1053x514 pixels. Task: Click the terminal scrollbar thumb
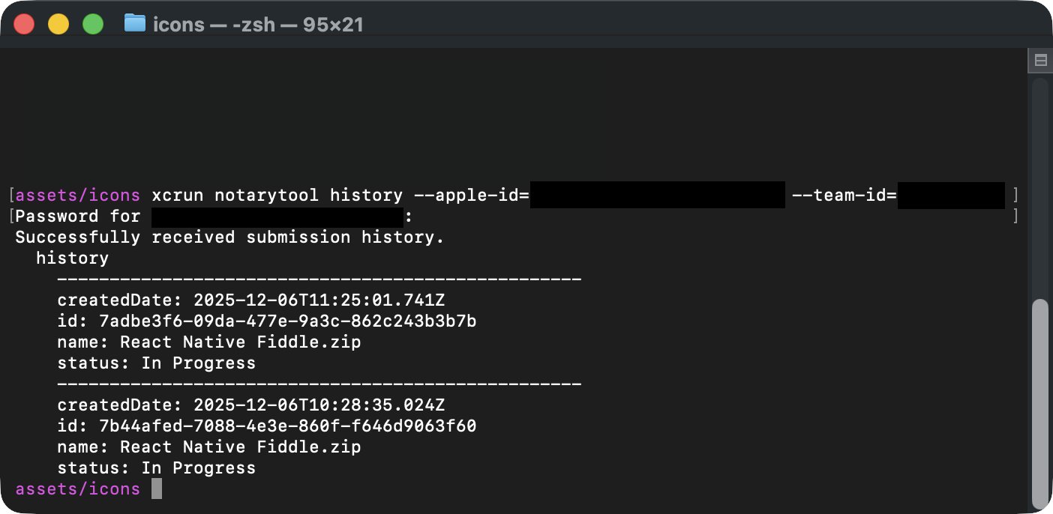click(1039, 404)
